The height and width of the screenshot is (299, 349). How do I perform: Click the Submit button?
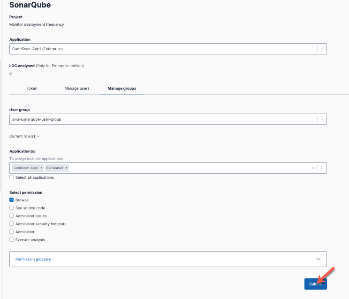pos(315,284)
